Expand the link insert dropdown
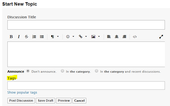This screenshot has height=106, width=170. [x=83, y=37]
